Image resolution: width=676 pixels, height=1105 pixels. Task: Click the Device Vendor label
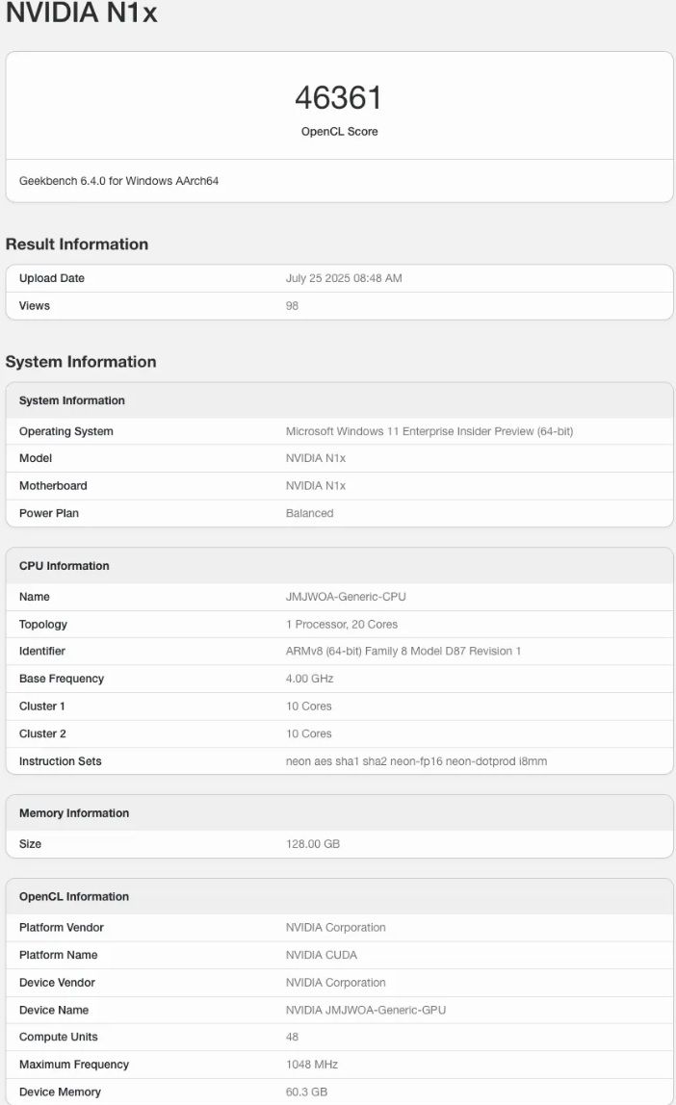click(57, 983)
